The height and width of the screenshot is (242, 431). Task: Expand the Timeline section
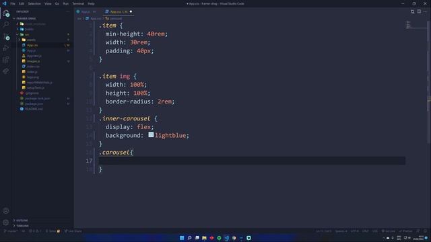22,226
